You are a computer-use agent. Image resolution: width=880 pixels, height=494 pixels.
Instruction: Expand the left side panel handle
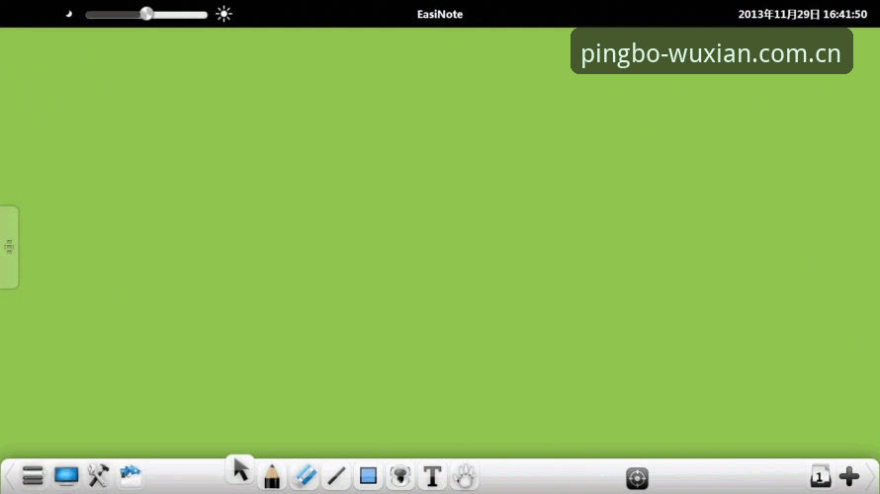(x=9, y=247)
